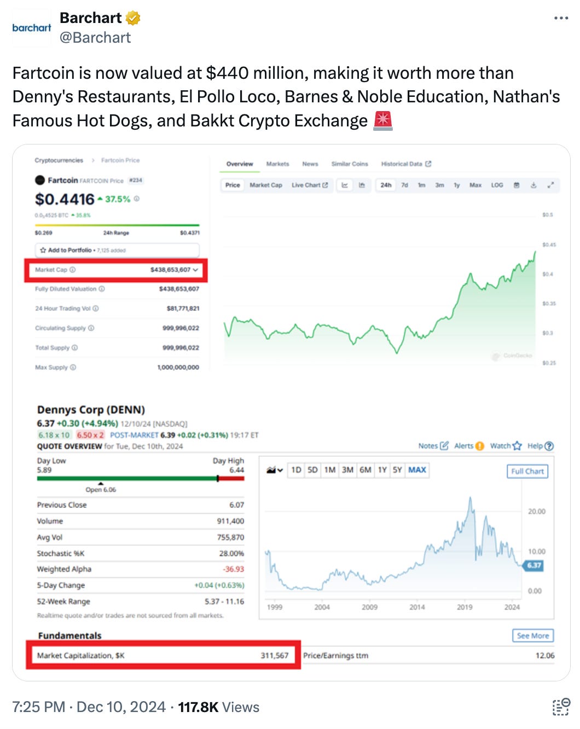Click the Total Supply info icon
The width and height of the screenshot is (580, 729).
75,348
